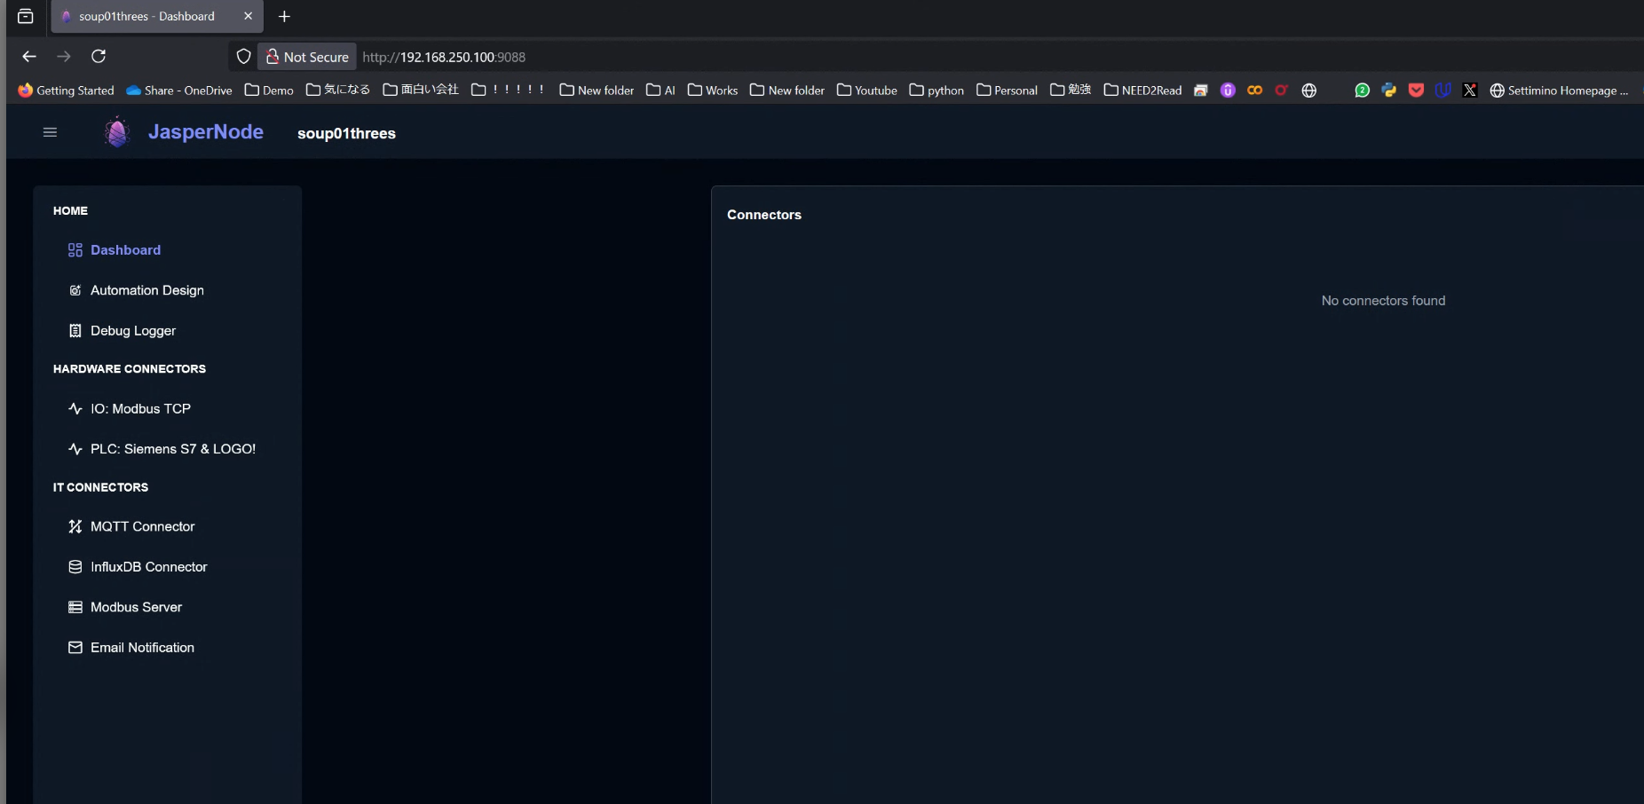Viewport: 1644px width, 804px height.
Task: Click the Modbus Server icon
Action: tap(75, 608)
